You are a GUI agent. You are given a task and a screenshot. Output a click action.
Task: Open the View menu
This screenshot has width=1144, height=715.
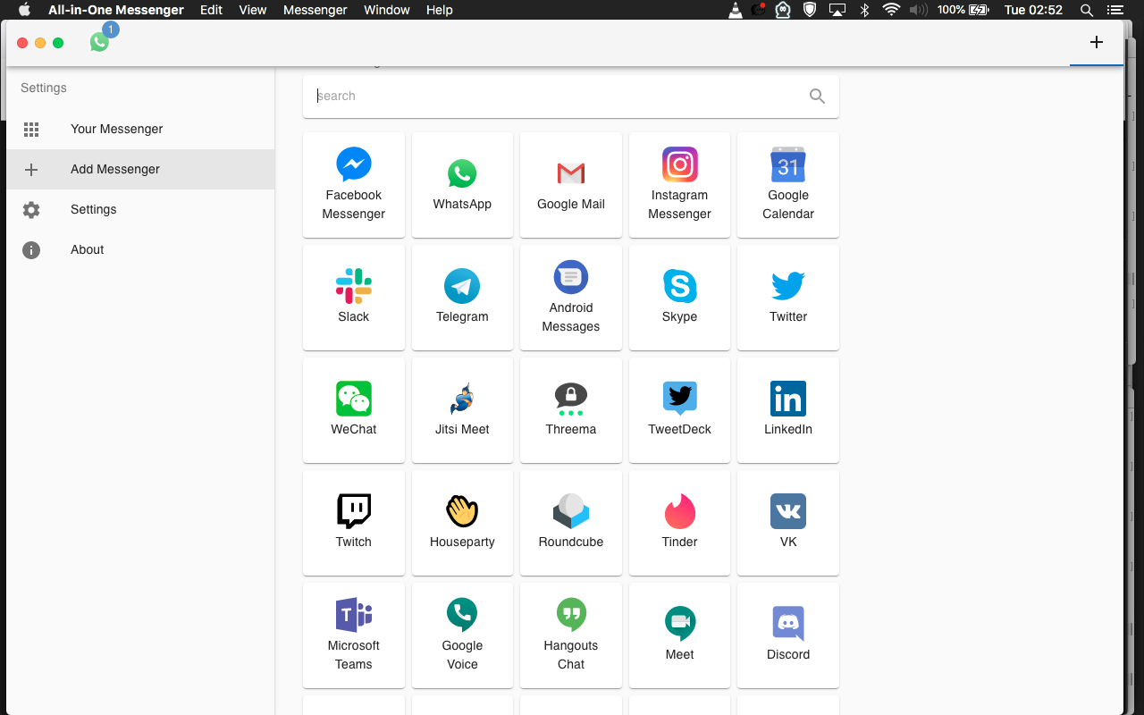[253, 10]
